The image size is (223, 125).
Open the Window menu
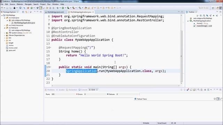[x=55, y=4]
